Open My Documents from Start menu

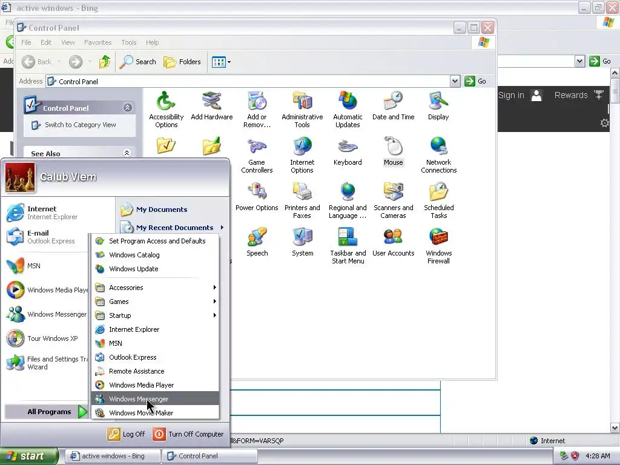tap(154, 209)
